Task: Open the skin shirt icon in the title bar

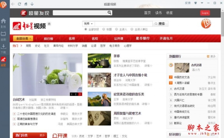Action: point(195,3)
